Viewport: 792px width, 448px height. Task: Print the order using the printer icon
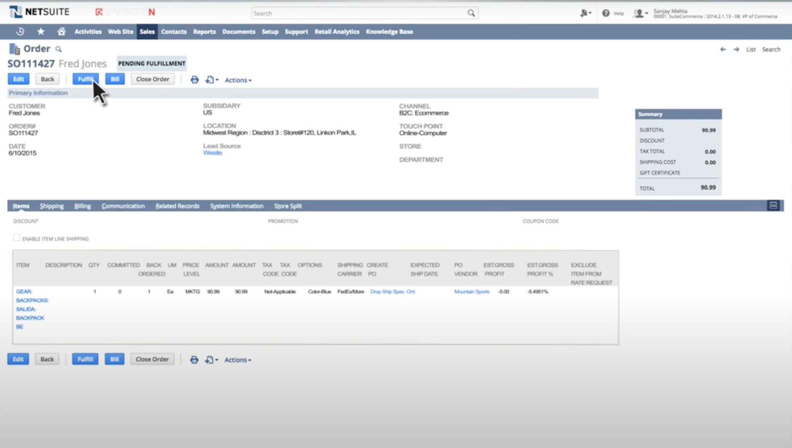pos(194,80)
